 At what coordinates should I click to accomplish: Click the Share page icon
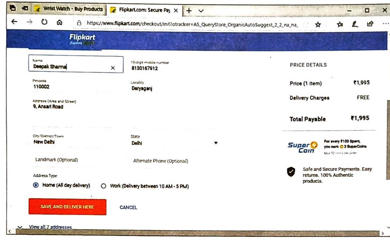[x=370, y=24]
